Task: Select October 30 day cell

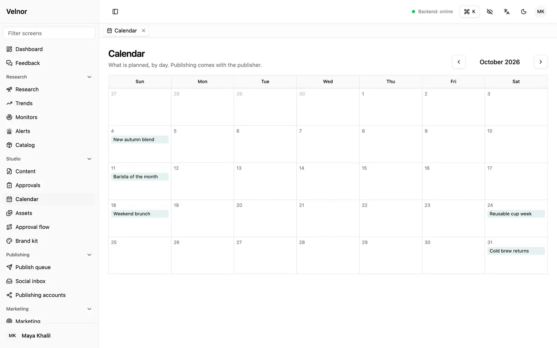Action: [x=453, y=255]
